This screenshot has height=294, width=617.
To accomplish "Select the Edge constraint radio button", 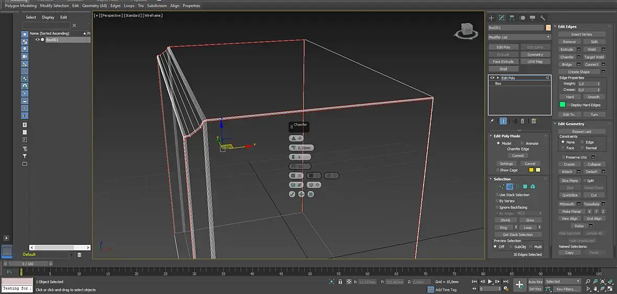I will [x=582, y=142].
